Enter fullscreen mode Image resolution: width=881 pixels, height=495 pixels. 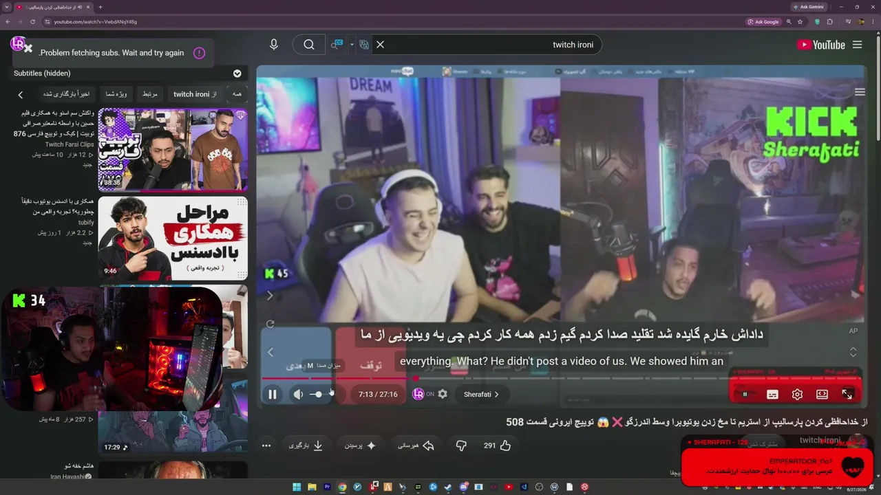click(x=847, y=395)
